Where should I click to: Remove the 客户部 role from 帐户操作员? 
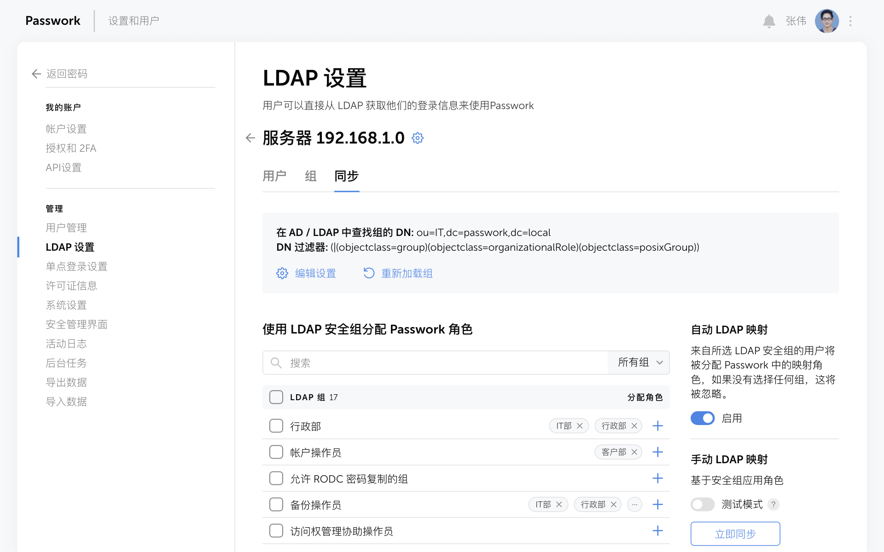(x=634, y=452)
